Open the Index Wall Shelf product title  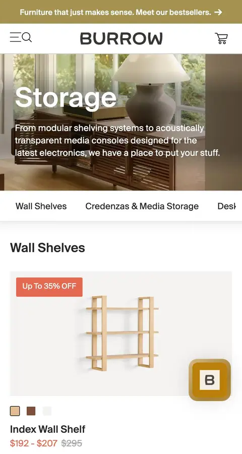point(47,429)
